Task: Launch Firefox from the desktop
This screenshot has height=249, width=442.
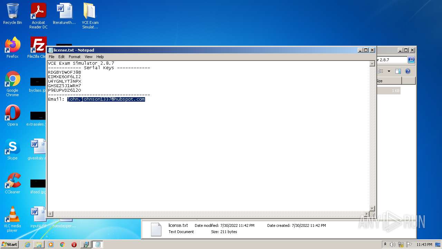Action: (12, 48)
